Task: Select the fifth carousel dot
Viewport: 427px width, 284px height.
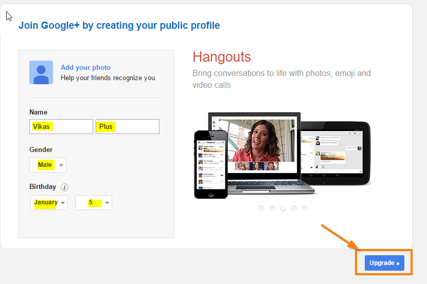Action: 305,208
